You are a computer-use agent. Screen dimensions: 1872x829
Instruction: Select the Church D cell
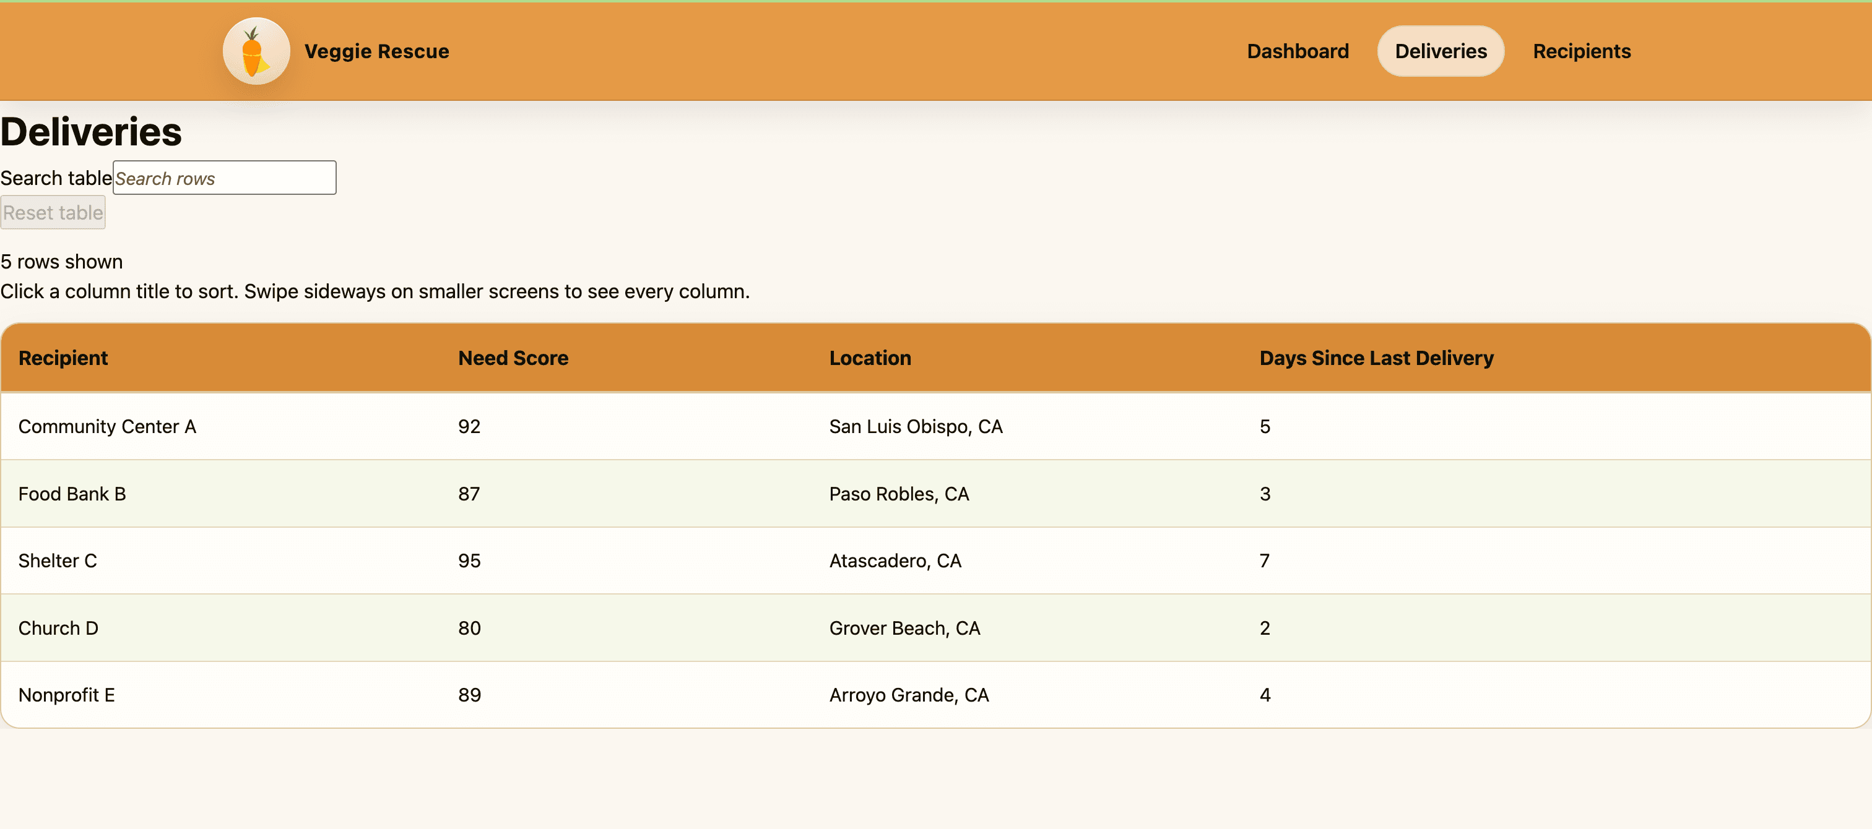click(58, 629)
